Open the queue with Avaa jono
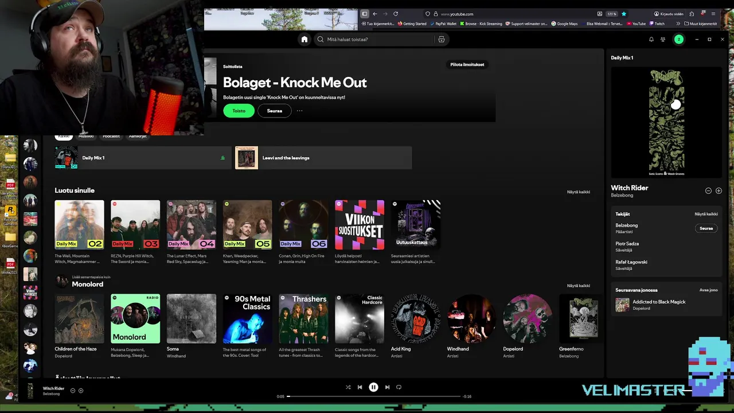734x413 pixels. (708, 290)
